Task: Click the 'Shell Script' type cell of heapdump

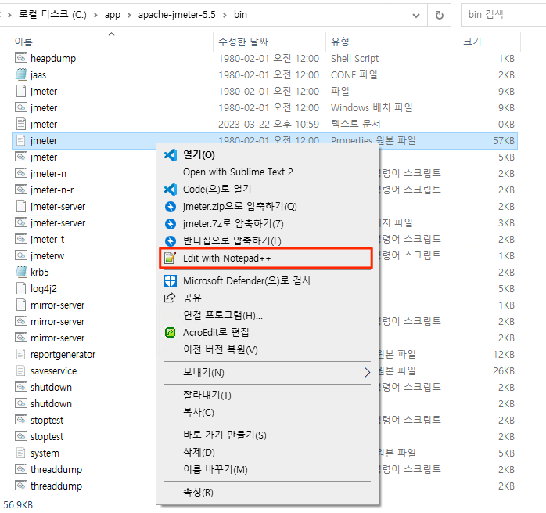Action: coord(354,58)
